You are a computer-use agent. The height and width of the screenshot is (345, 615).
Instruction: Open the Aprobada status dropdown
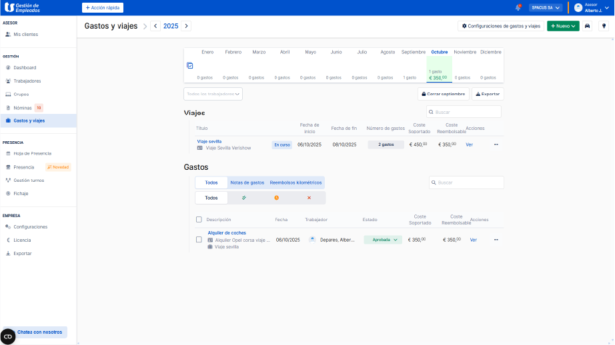click(x=383, y=240)
